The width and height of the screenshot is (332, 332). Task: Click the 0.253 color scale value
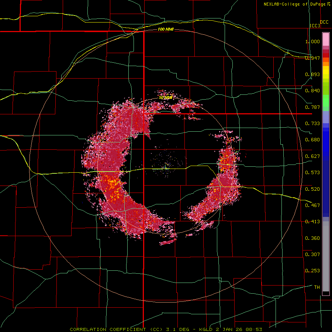[312, 271]
